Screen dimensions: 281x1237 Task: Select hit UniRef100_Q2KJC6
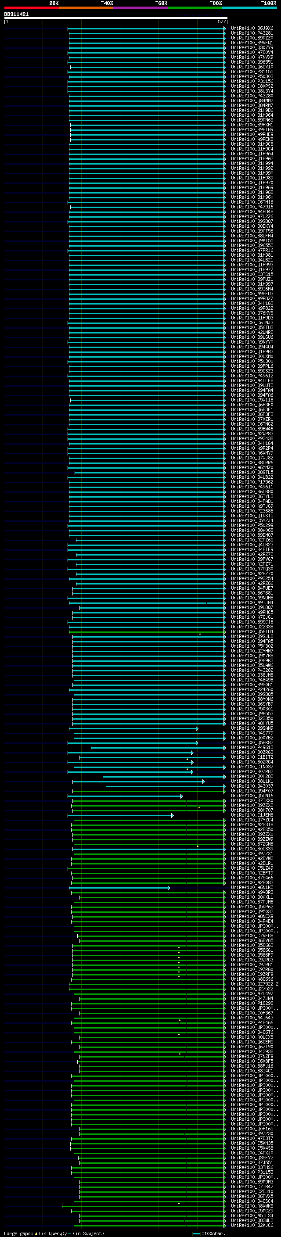tap(252, 1226)
